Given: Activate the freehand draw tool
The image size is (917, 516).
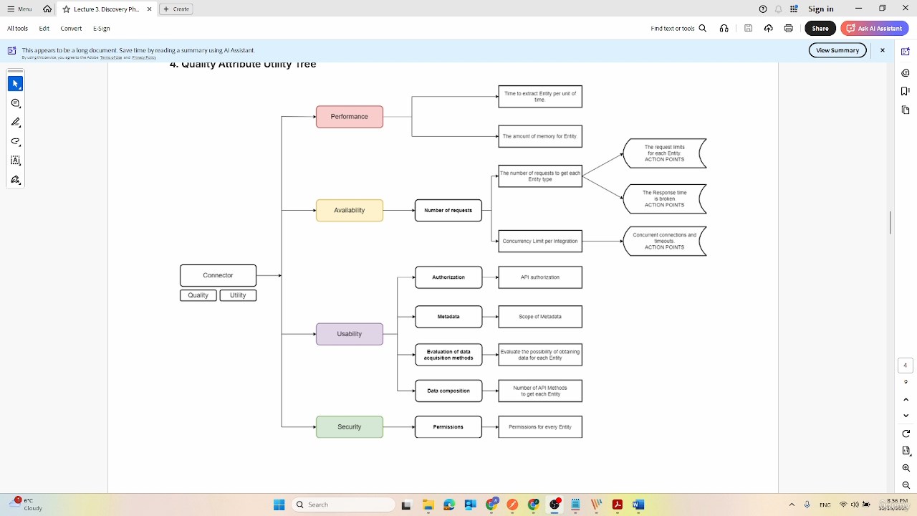Looking at the screenshot, I should [x=15, y=142].
